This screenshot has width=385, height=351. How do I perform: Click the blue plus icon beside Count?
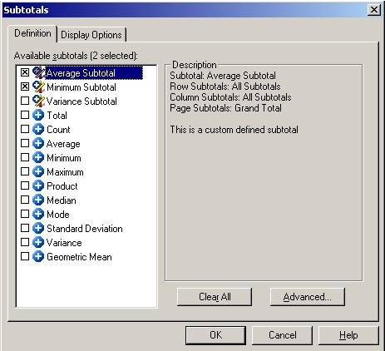(38, 129)
